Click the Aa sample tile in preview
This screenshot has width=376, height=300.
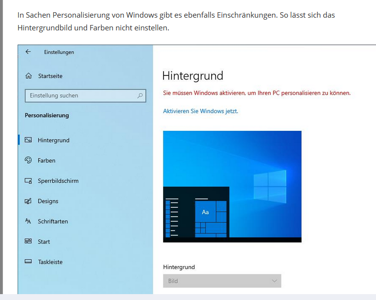click(x=205, y=212)
